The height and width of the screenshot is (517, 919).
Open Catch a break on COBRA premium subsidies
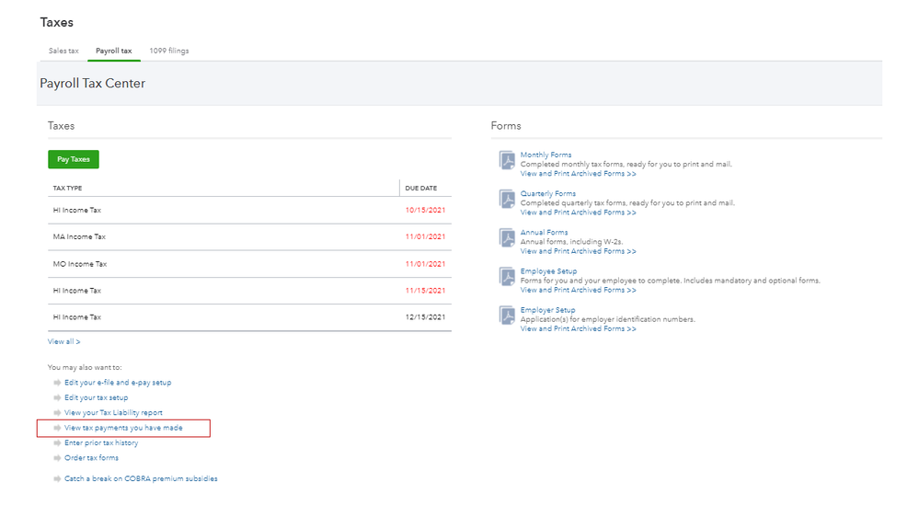point(141,478)
